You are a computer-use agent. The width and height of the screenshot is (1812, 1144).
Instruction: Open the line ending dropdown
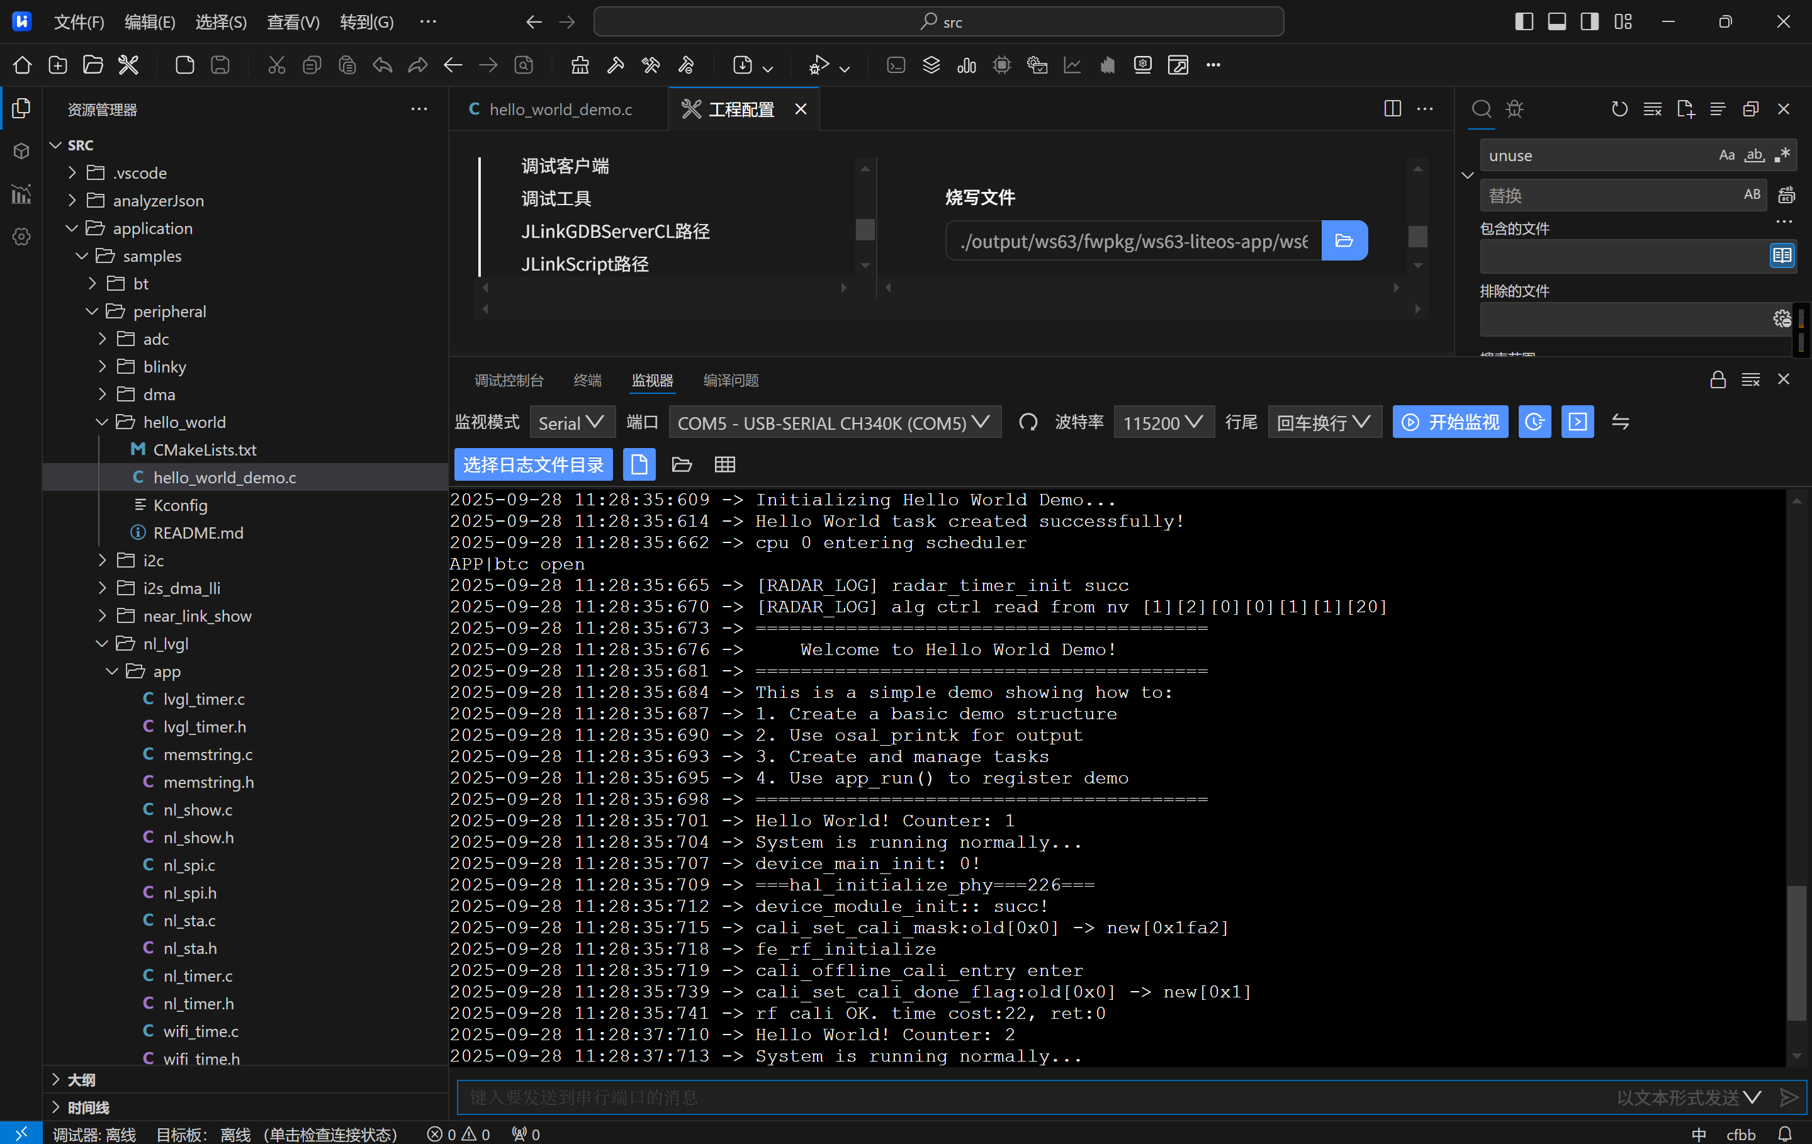(1324, 423)
